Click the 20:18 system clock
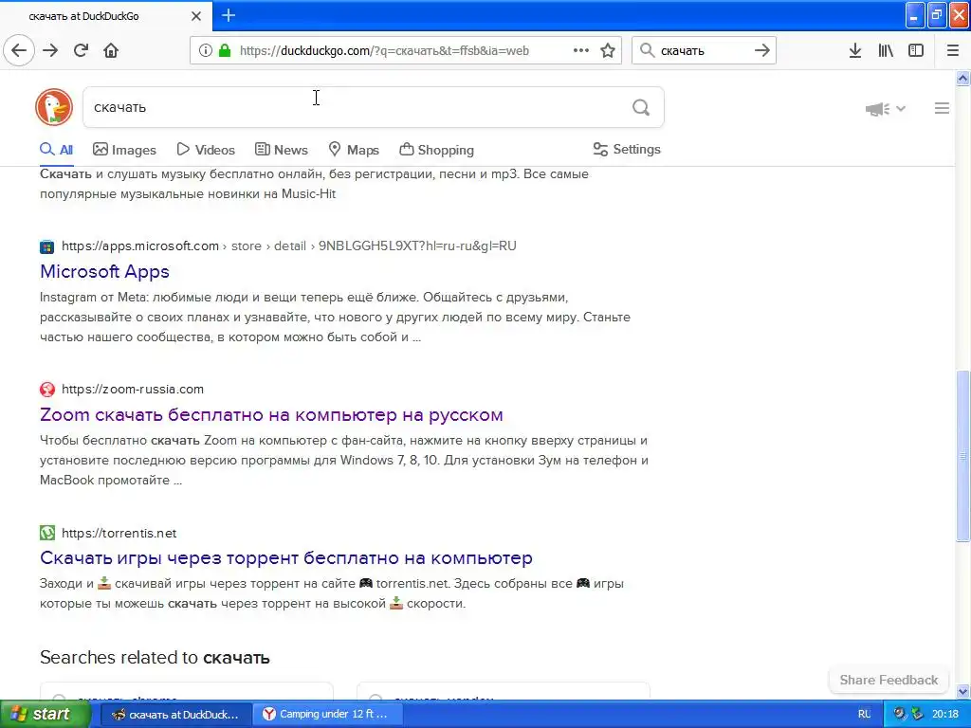The width and height of the screenshot is (971, 728). (945, 715)
